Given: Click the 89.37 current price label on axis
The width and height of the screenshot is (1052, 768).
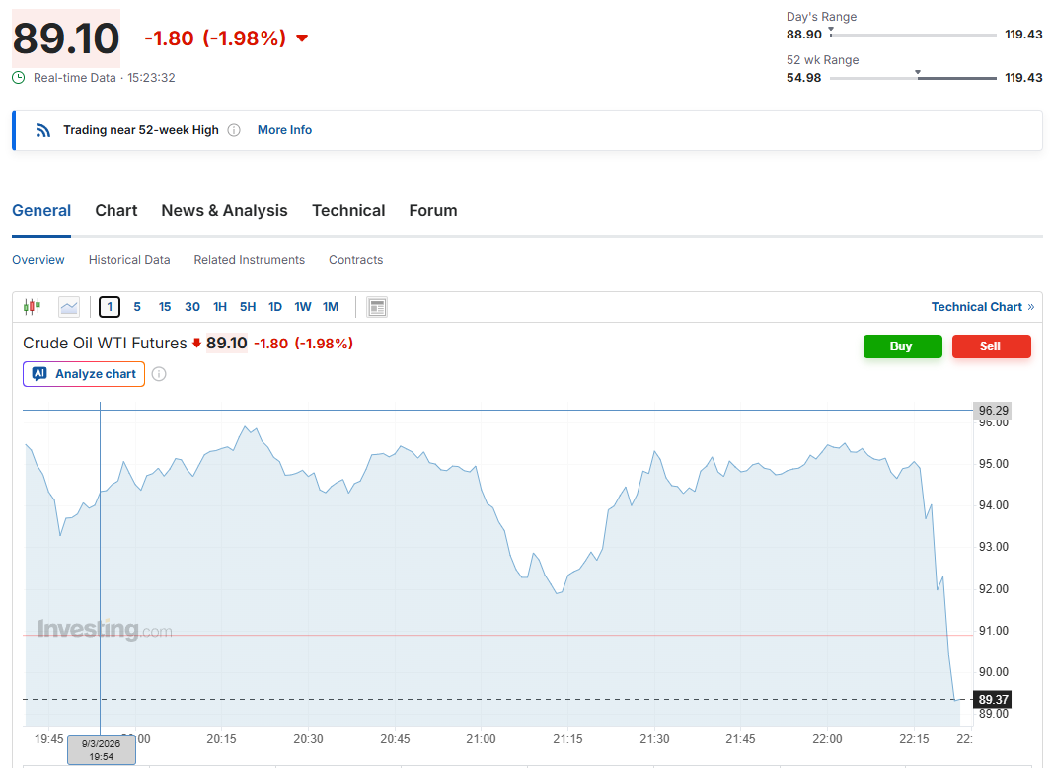Looking at the screenshot, I should point(993,700).
